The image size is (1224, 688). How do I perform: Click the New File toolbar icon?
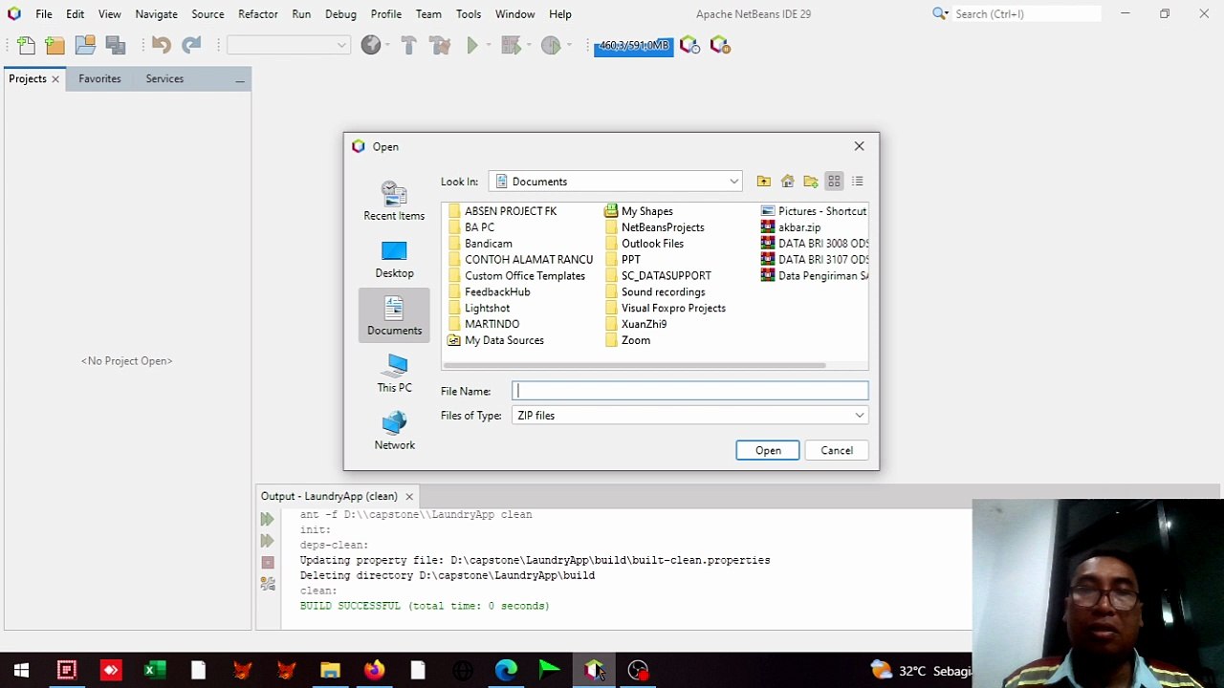point(26,45)
